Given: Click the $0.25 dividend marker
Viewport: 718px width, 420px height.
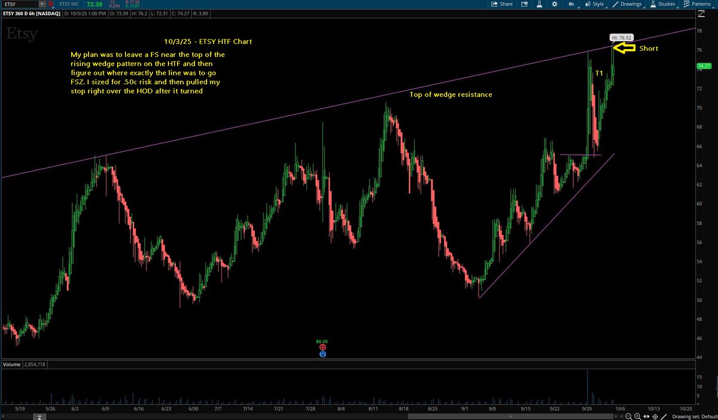Looking at the screenshot, I should (x=323, y=342).
